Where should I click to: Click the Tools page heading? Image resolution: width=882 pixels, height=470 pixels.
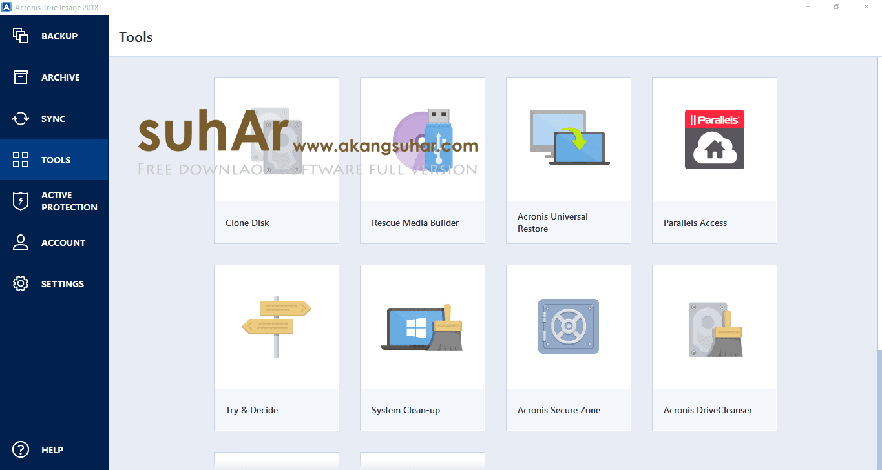pyautogui.click(x=136, y=37)
